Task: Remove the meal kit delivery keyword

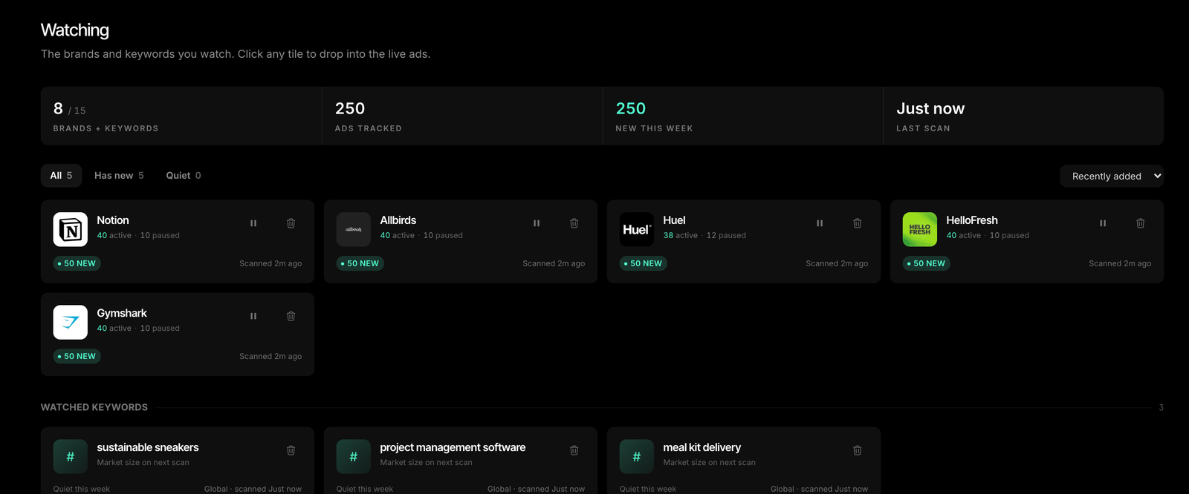Action: (858, 450)
